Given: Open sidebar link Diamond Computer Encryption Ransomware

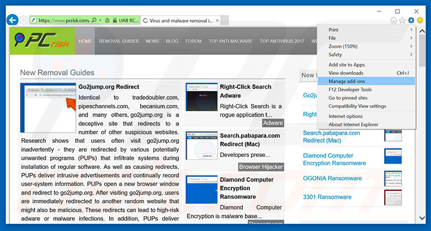Looking at the screenshot, I should (x=334, y=160).
